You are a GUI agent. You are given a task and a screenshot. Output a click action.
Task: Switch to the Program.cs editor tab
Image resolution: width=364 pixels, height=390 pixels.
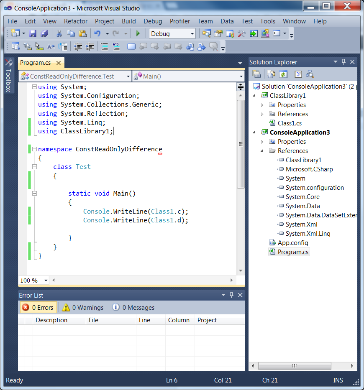click(x=36, y=63)
